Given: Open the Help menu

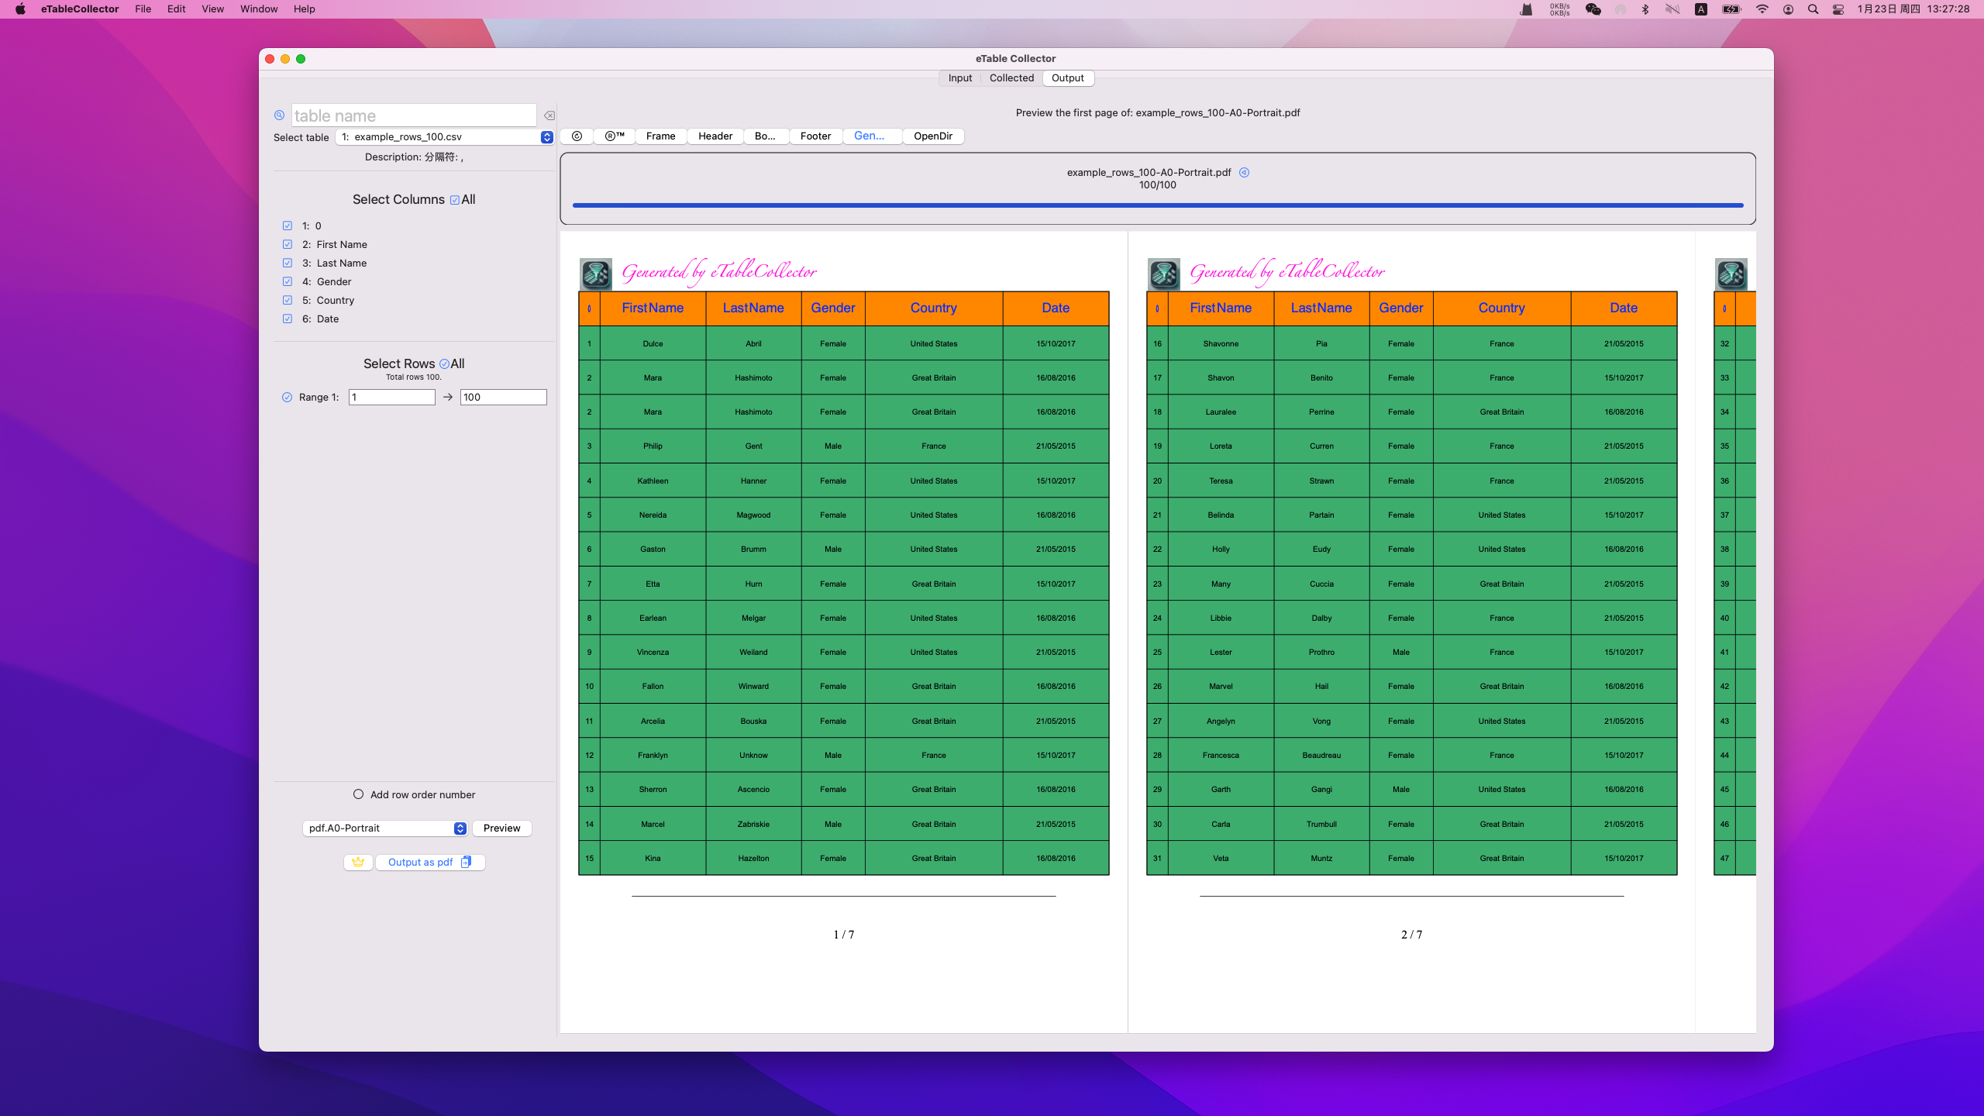Looking at the screenshot, I should pos(304,9).
